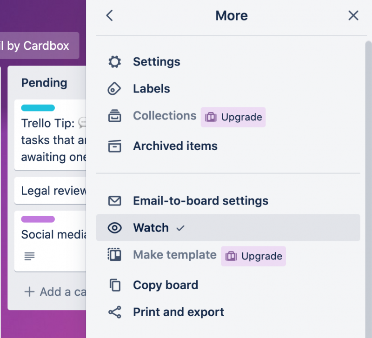Click the Collections icon
Screen dimensions: 372x338
pos(114,116)
